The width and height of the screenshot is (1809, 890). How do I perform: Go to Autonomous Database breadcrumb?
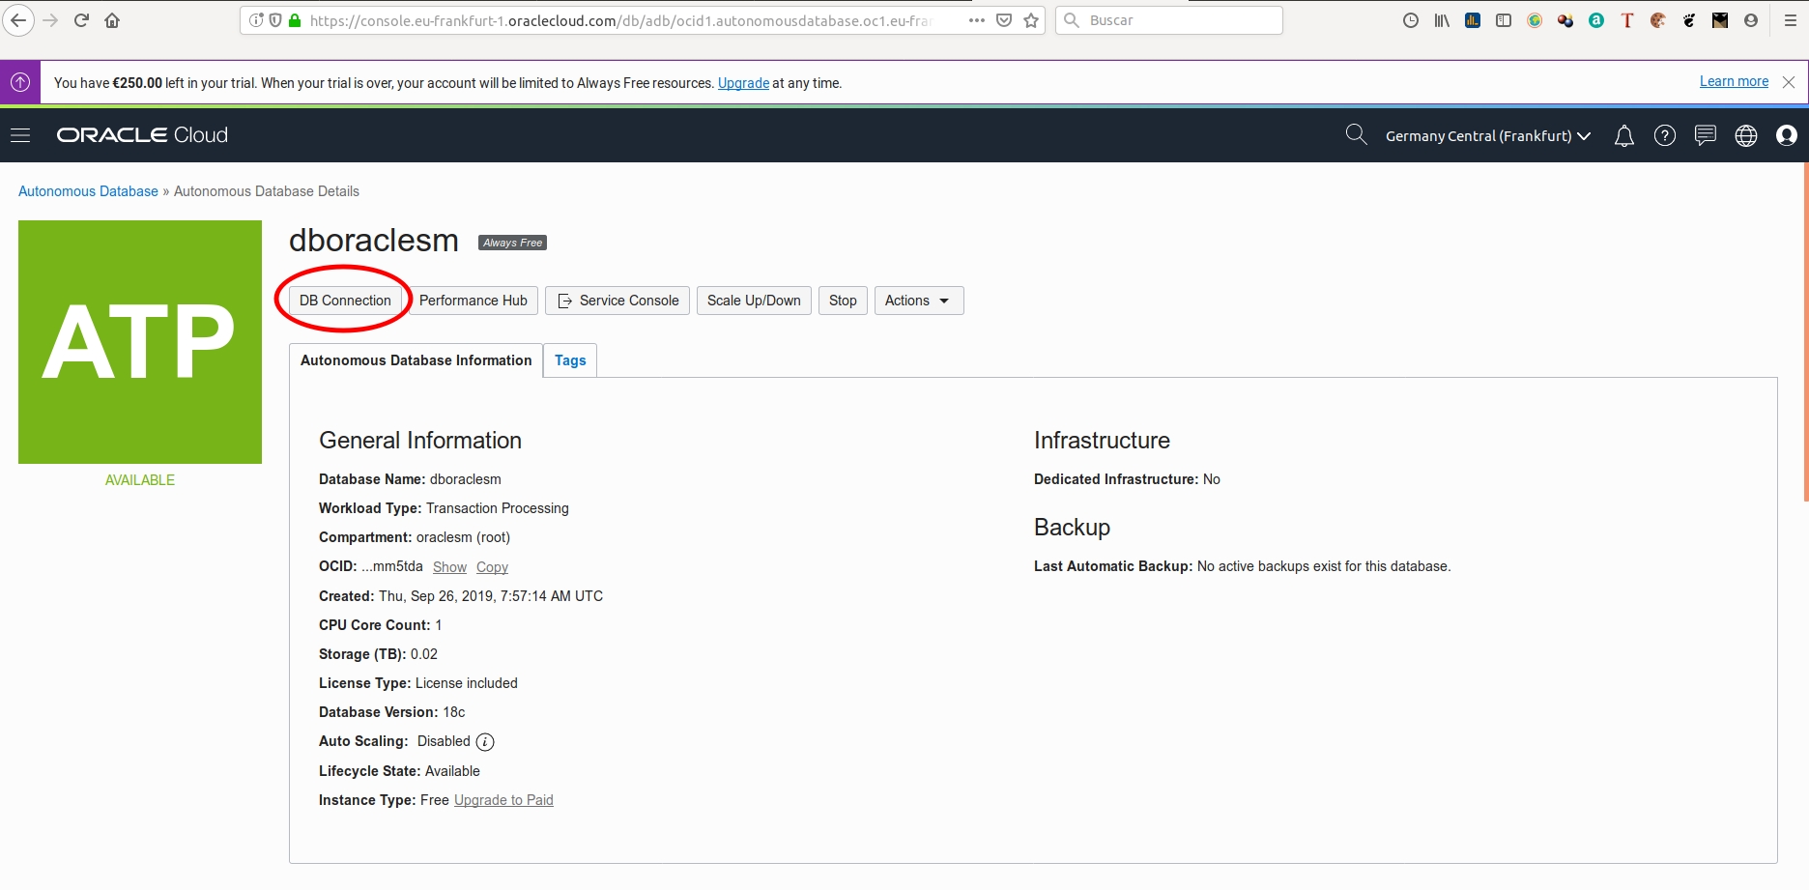[x=88, y=191]
